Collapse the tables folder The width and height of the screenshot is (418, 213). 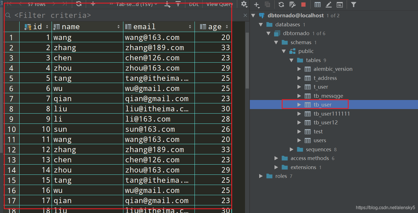click(292, 60)
